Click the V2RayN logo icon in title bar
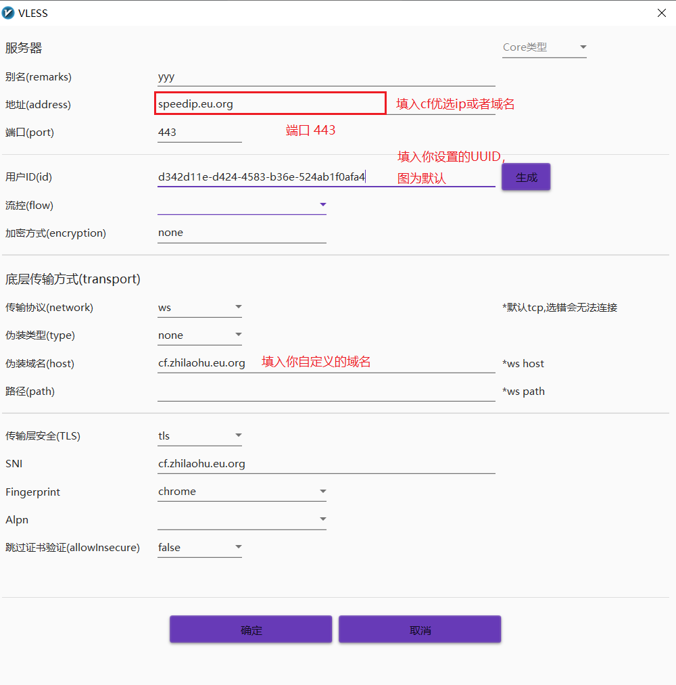The height and width of the screenshot is (685, 676). click(9, 13)
